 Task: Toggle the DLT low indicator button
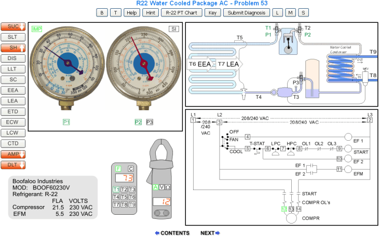point(13,165)
